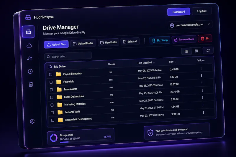Click the Project Blueprints folder icon
This screenshot has width=236, height=157.
click(x=58, y=74)
